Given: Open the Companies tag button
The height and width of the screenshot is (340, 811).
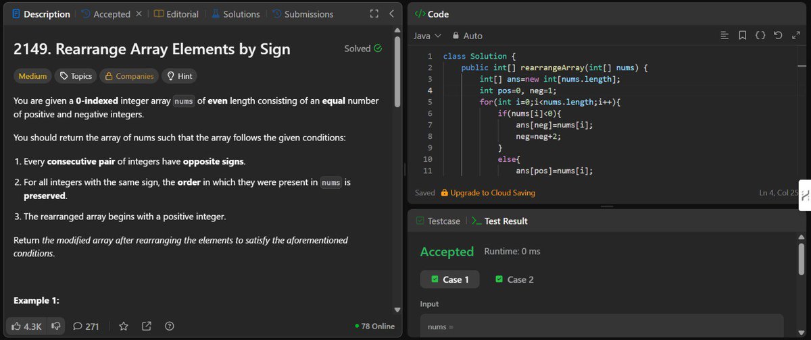Looking at the screenshot, I should [x=129, y=76].
